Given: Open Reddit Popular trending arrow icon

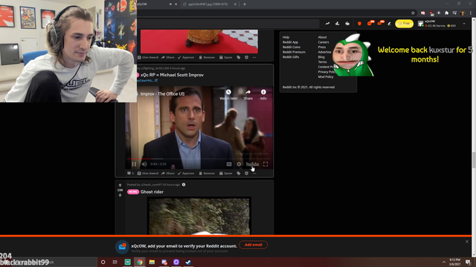Looking at the screenshot, I should [327, 23].
